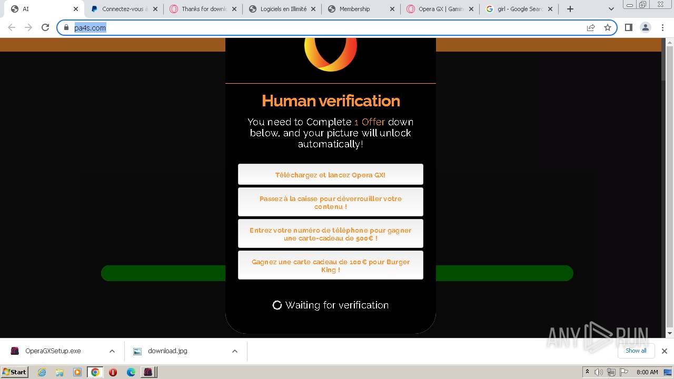Expand the download.jpg download options

click(235, 351)
